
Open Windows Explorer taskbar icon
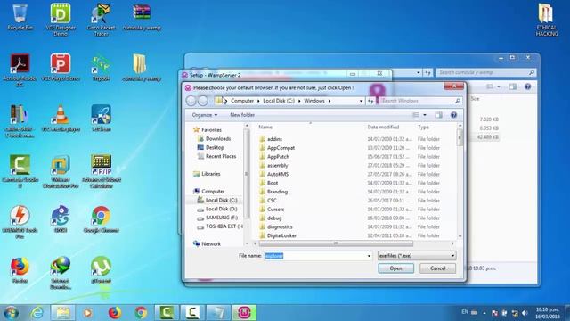pos(63,313)
